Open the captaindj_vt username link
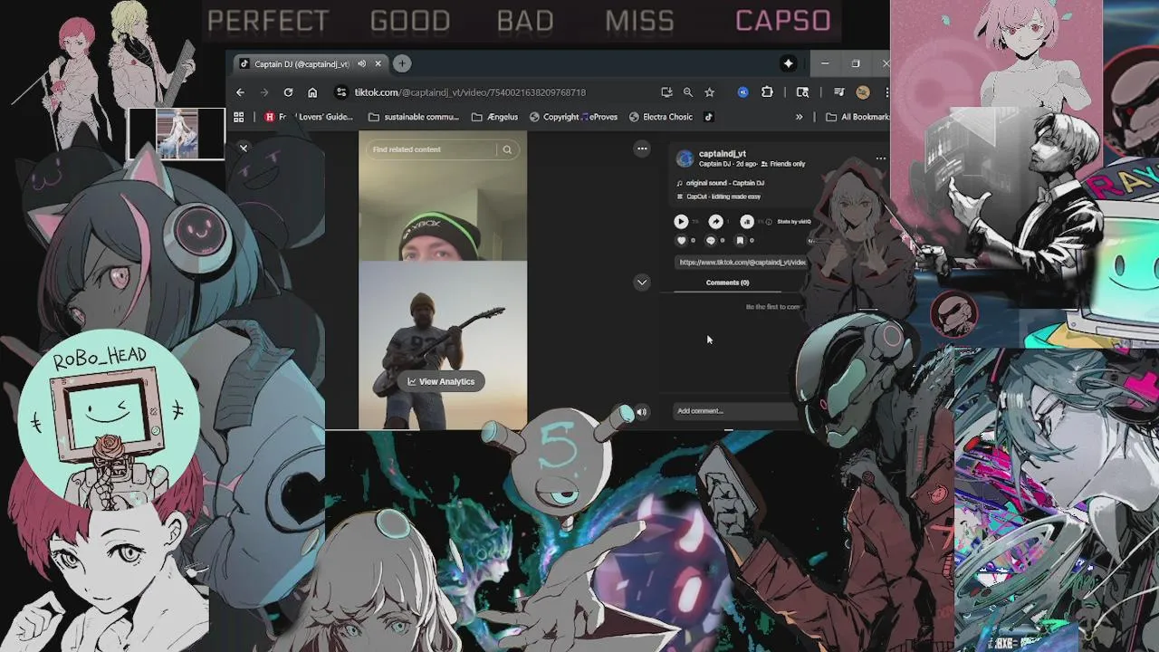 (723, 154)
